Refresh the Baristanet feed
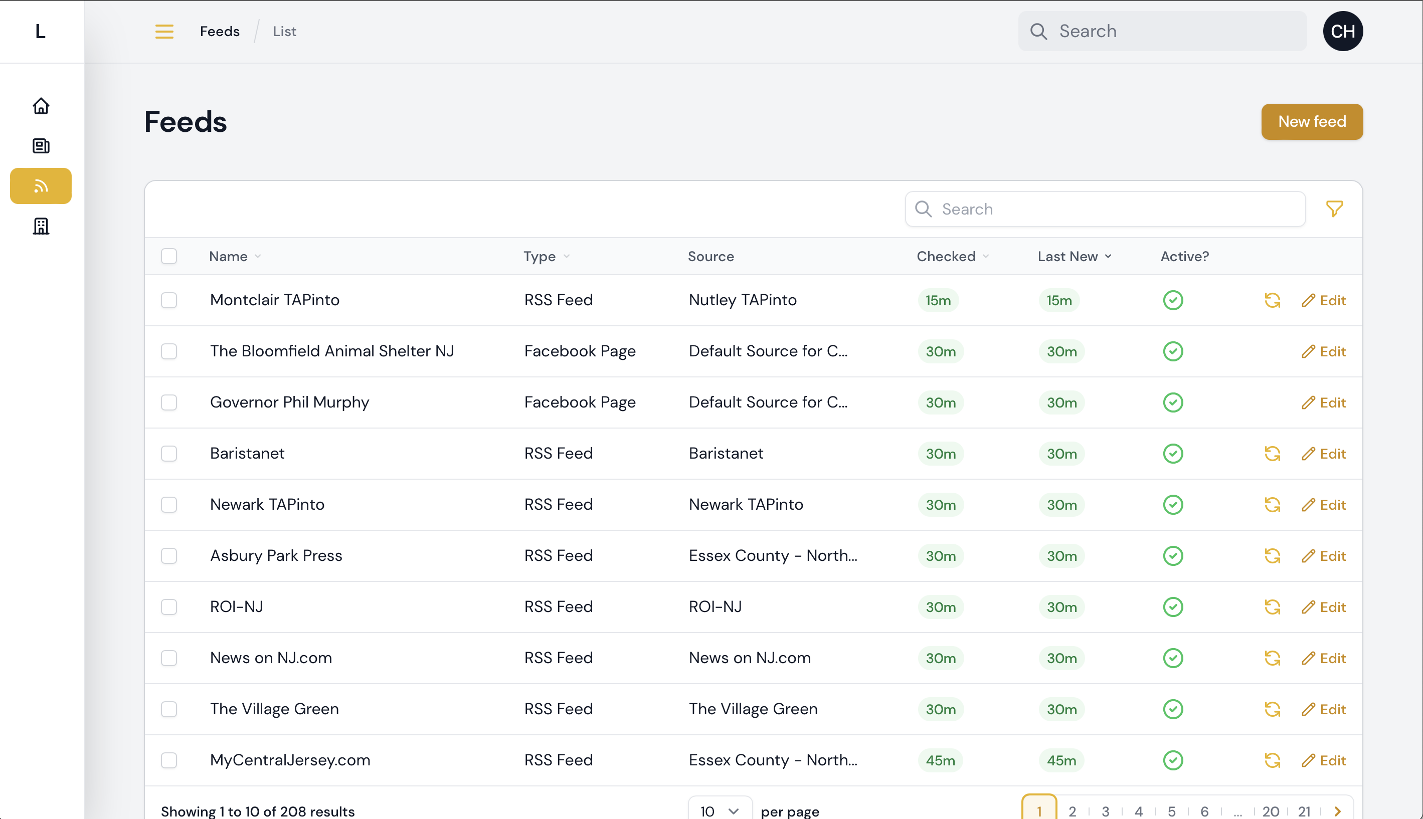 pos(1272,454)
